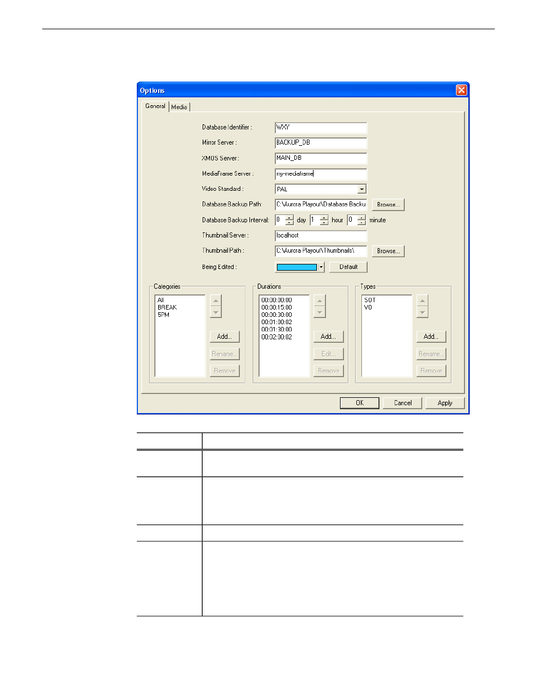This screenshot has height=695, width=537.
Task: Move type down with arrow button
Action: coord(423,312)
